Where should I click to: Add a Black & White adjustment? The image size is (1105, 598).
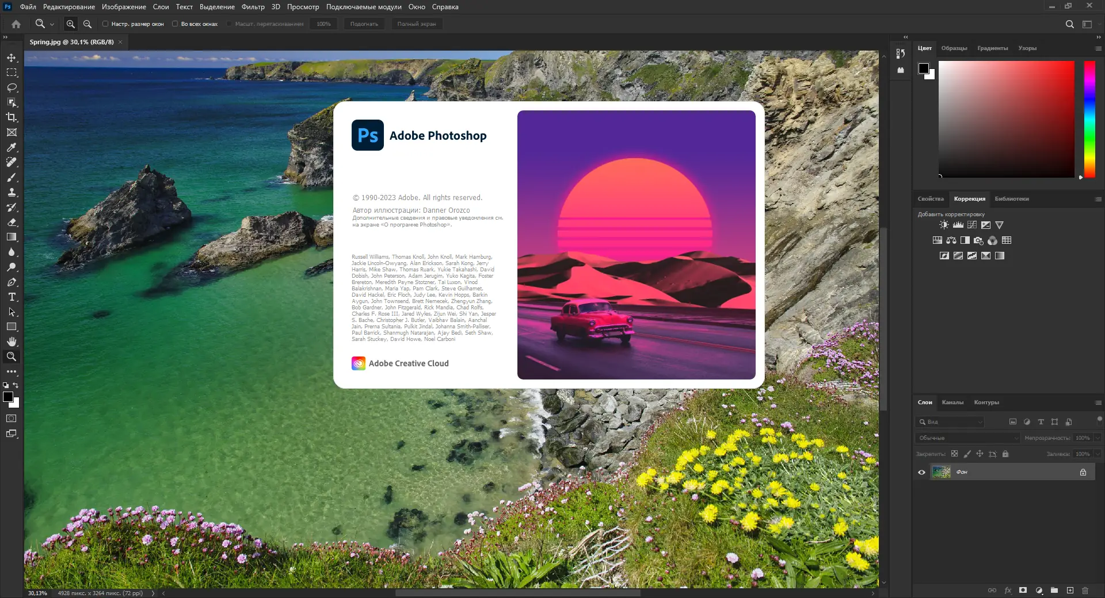click(x=965, y=240)
